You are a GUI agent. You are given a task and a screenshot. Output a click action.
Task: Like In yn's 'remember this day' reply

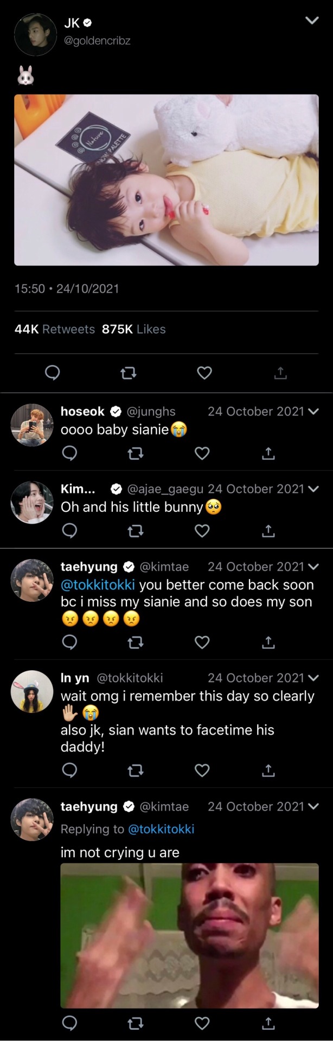point(202,770)
